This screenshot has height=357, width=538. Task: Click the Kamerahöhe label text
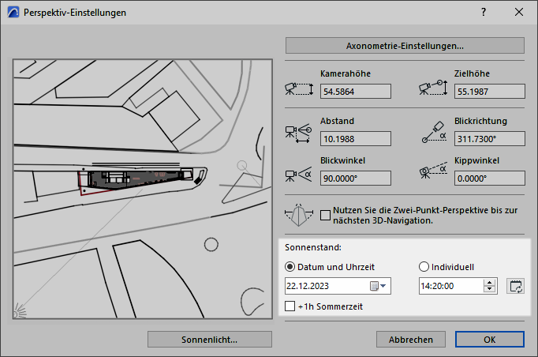tap(346, 73)
